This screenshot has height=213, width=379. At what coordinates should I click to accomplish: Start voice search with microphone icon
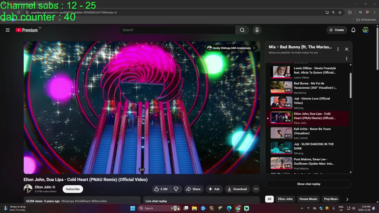coord(257,30)
